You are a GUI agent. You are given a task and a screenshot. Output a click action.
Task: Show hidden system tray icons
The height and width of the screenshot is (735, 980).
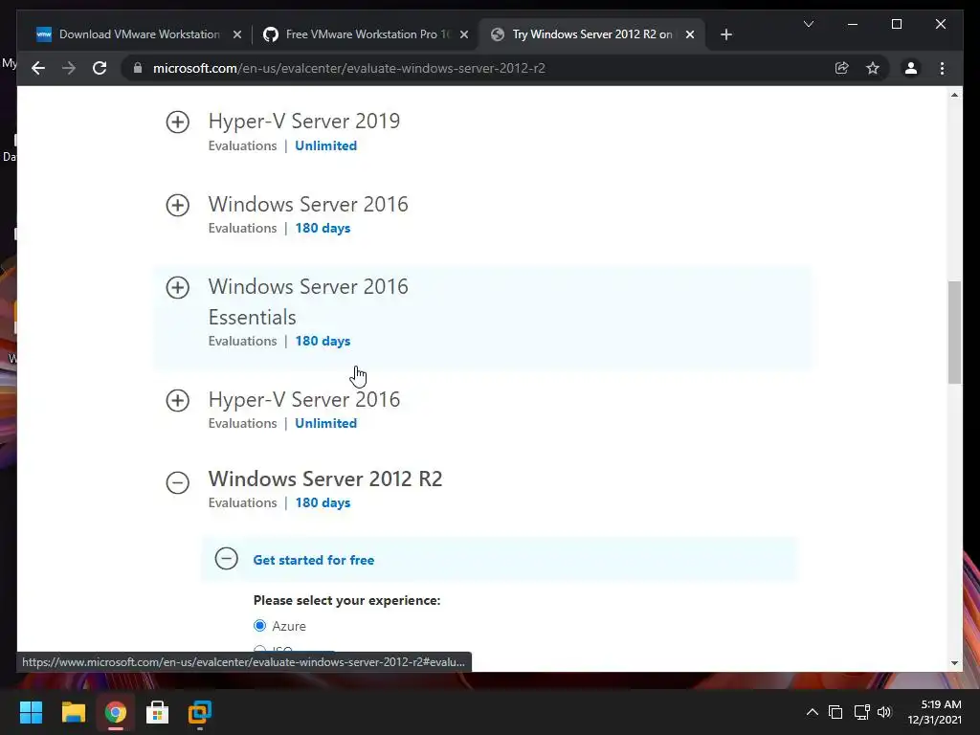click(812, 712)
